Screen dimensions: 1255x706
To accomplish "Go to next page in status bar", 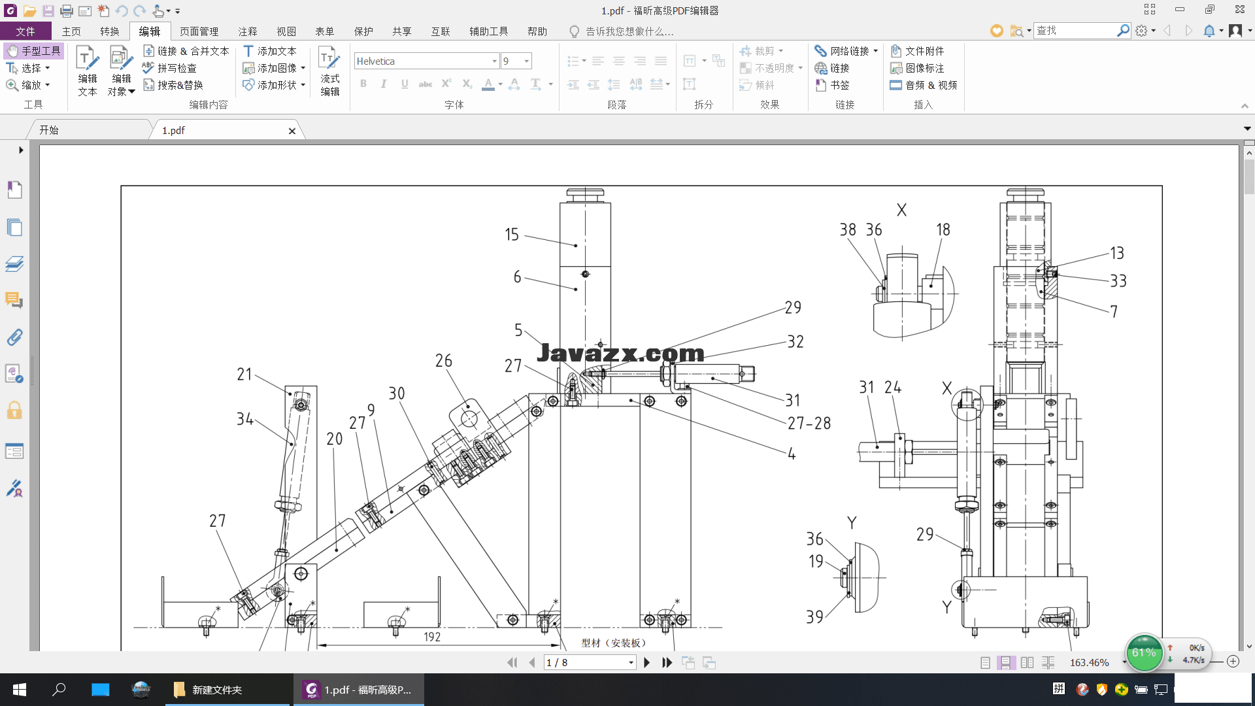I will 646,662.
